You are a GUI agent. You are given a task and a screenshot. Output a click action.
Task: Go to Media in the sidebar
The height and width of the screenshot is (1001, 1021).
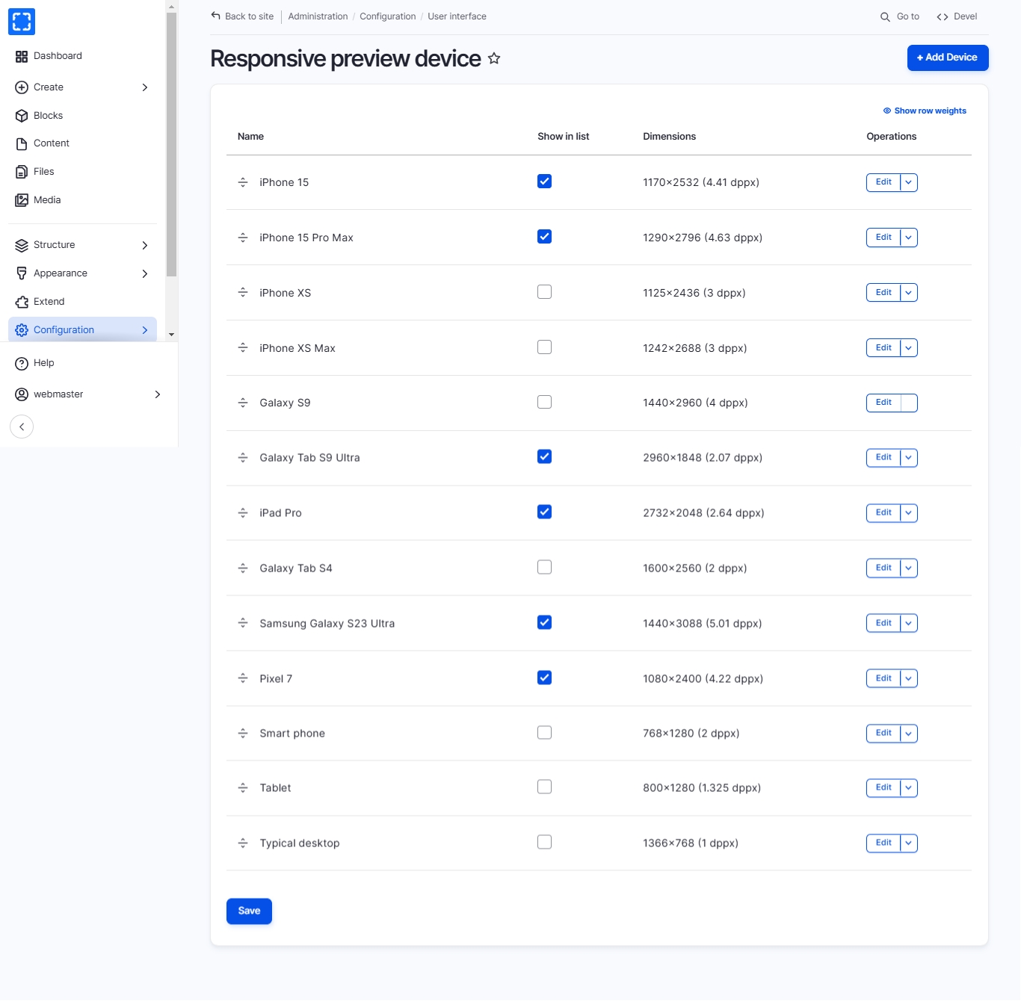[x=47, y=200]
